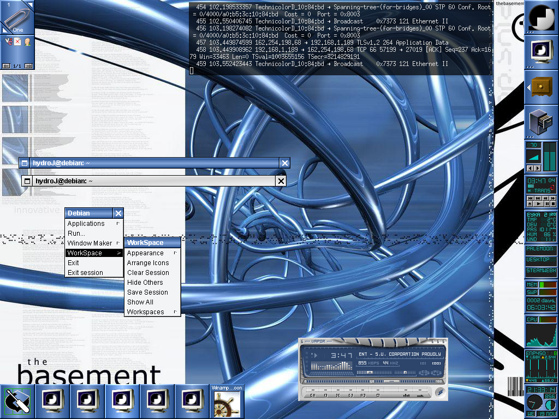Restore the minimized Winamp ship wheel icon
The height and width of the screenshot is (419, 559).
pyautogui.click(x=227, y=404)
